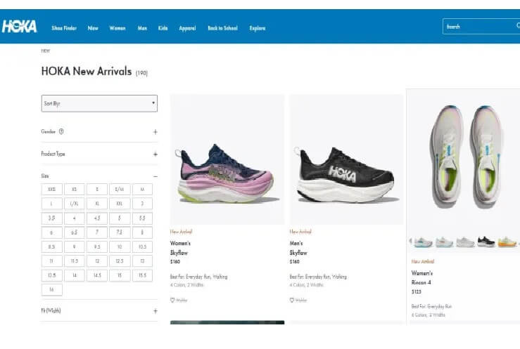Viewport: 520px width, 349px height.
Task: Toggle size 15.5 filter
Action: (143, 275)
